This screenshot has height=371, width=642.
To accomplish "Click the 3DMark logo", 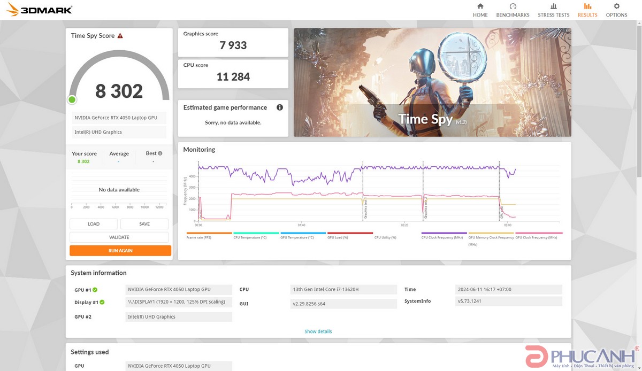I will click(x=40, y=10).
